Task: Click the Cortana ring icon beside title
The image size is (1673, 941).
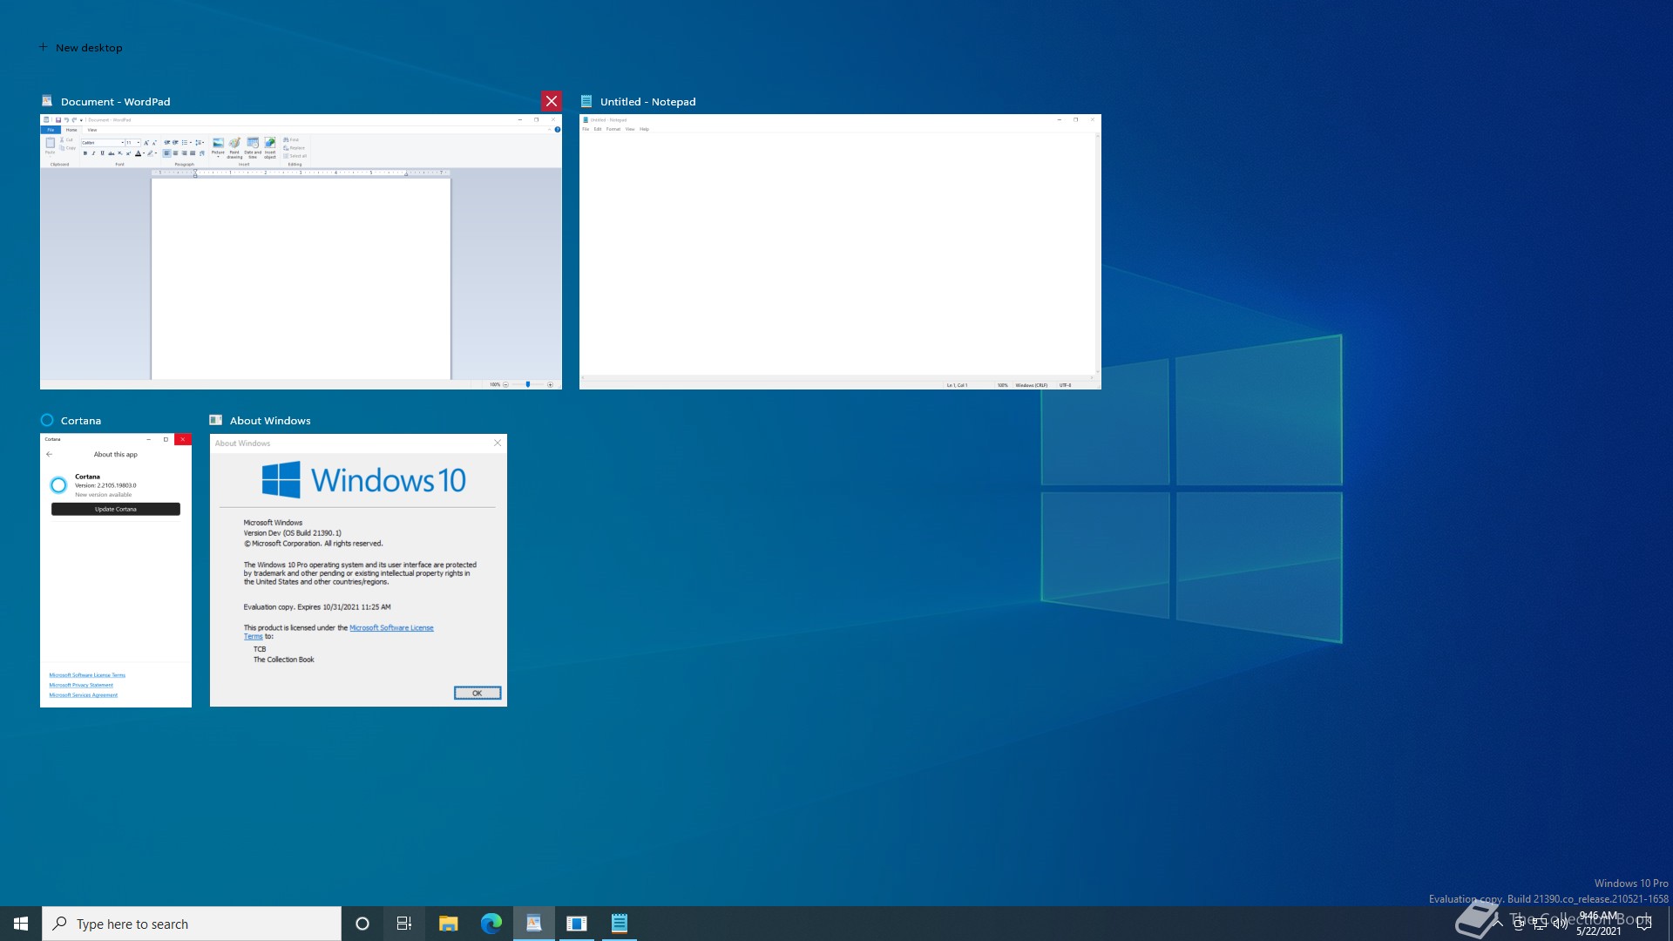Action: coord(47,420)
